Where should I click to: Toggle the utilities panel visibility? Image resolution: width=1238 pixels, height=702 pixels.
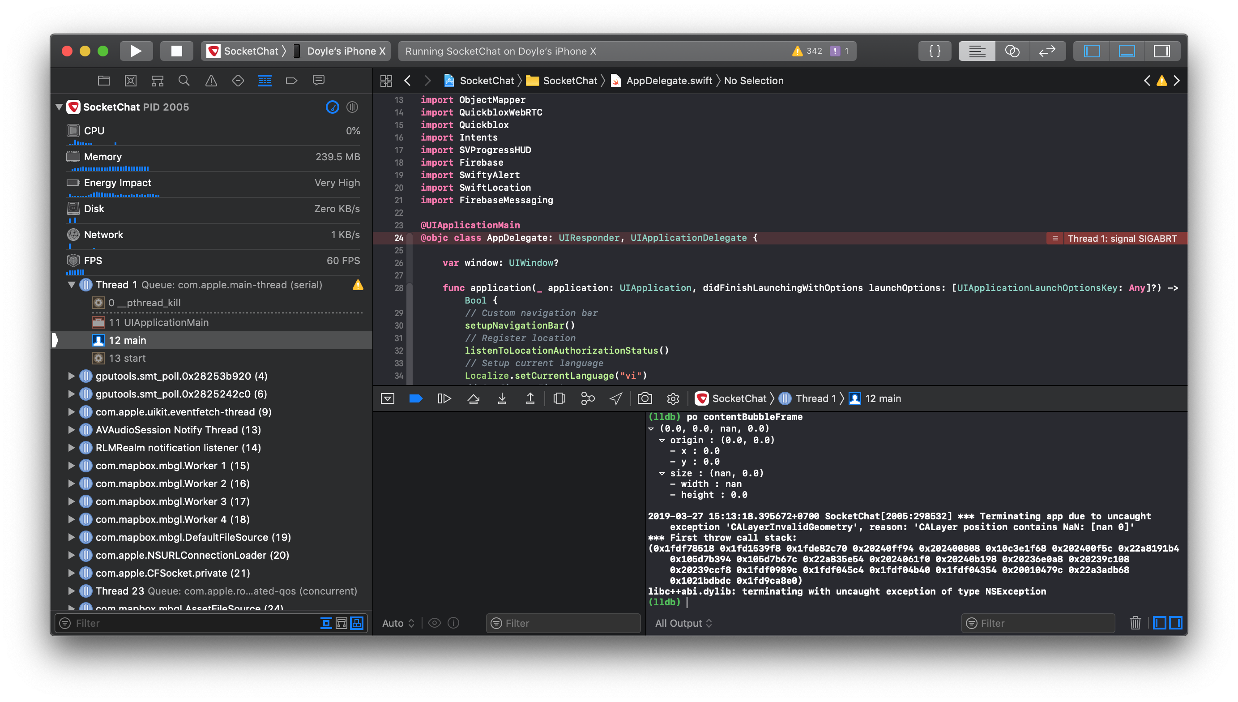tap(1162, 51)
